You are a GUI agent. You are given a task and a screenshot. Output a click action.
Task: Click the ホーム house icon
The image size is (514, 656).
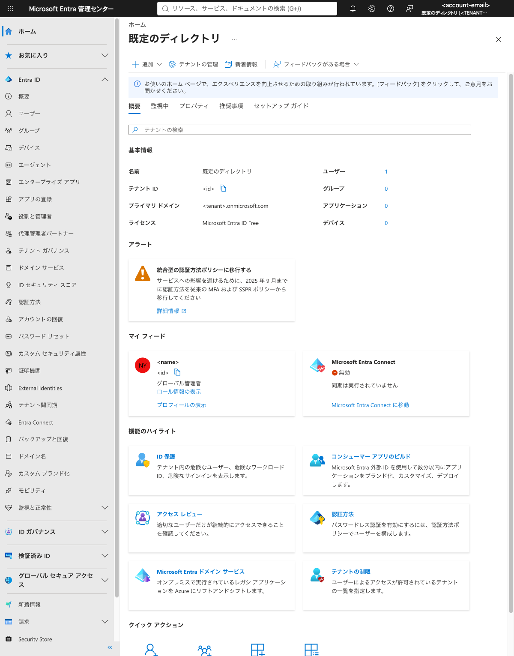(x=9, y=31)
